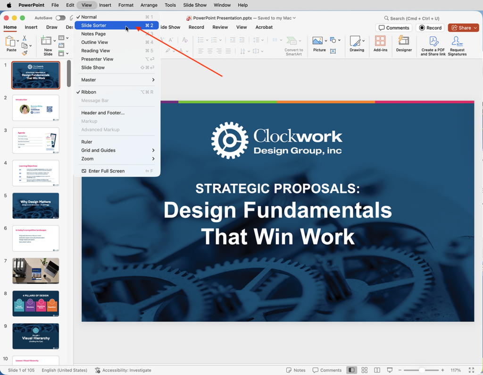This screenshot has width=483, height=375.
Task: Toggle Comments pane in status bar
Action: click(327, 370)
